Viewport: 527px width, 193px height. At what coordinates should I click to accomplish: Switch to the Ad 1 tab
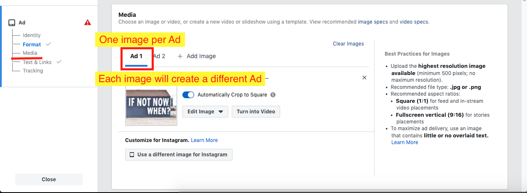click(x=136, y=56)
